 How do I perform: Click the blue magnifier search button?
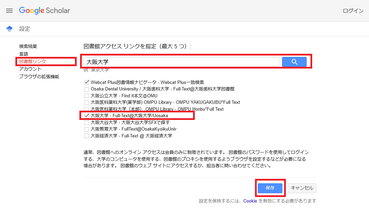point(294,62)
